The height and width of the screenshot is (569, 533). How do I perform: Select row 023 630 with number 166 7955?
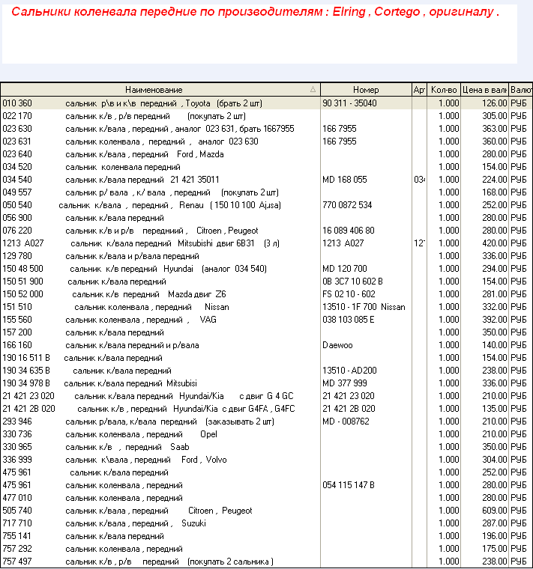point(150,129)
